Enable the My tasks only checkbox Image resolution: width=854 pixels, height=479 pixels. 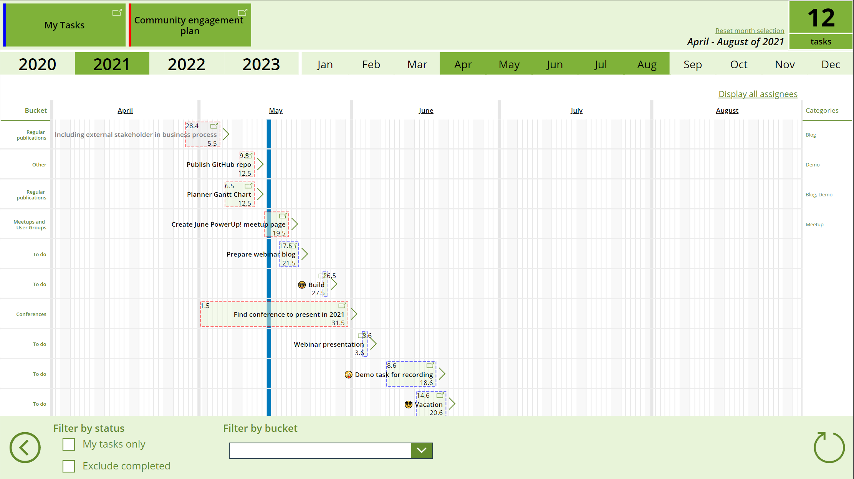69,444
